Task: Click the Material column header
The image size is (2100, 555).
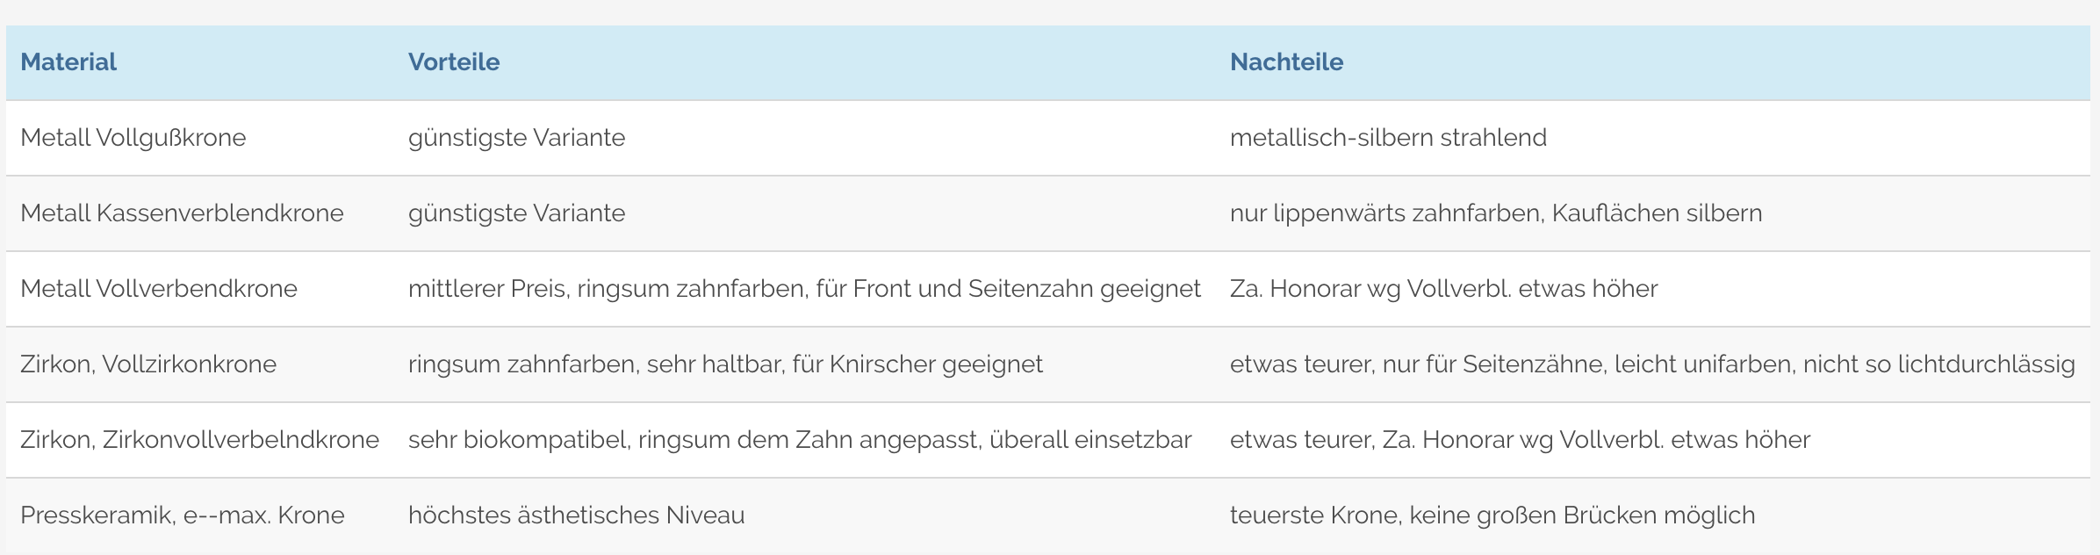Action: (68, 62)
